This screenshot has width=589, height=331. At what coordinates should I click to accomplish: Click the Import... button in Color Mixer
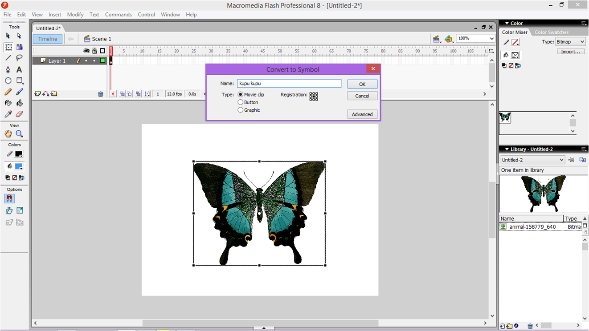pos(571,52)
